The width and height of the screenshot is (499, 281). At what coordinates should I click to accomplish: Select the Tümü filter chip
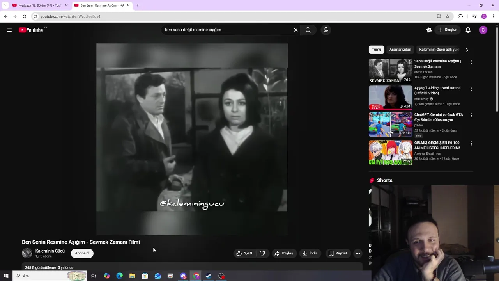377,50
